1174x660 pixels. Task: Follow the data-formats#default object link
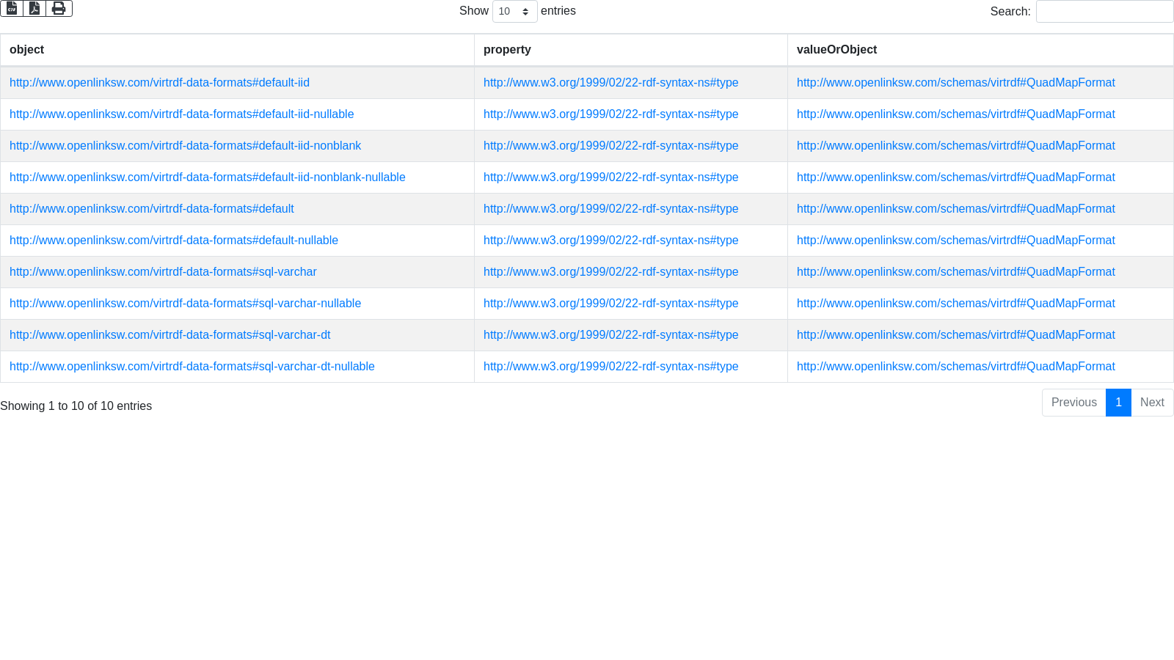151,209
